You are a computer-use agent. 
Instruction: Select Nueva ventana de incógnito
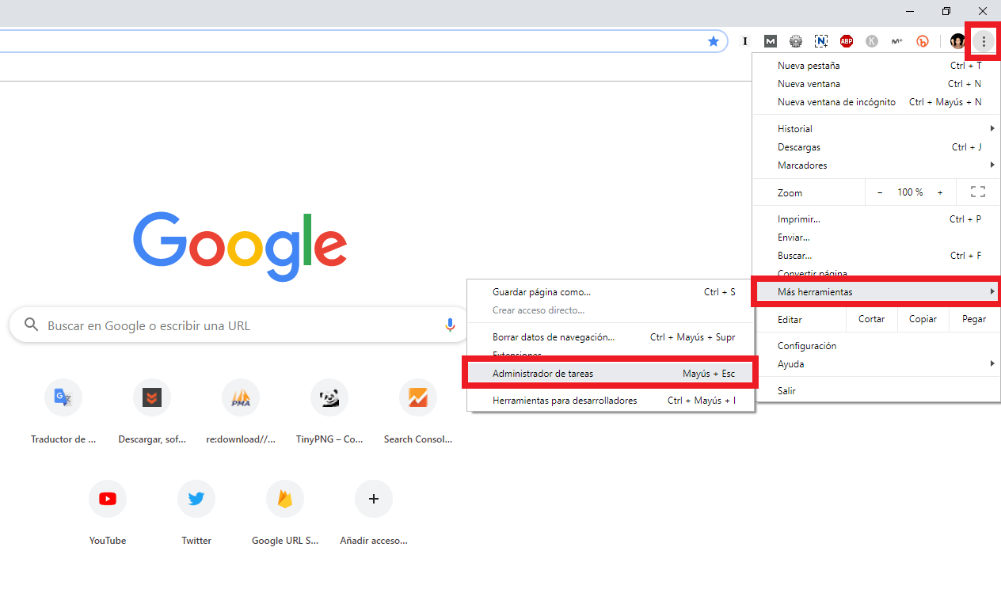[875, 102]
